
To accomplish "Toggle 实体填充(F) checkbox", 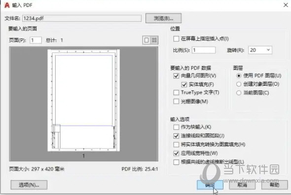I will point(184,85).
